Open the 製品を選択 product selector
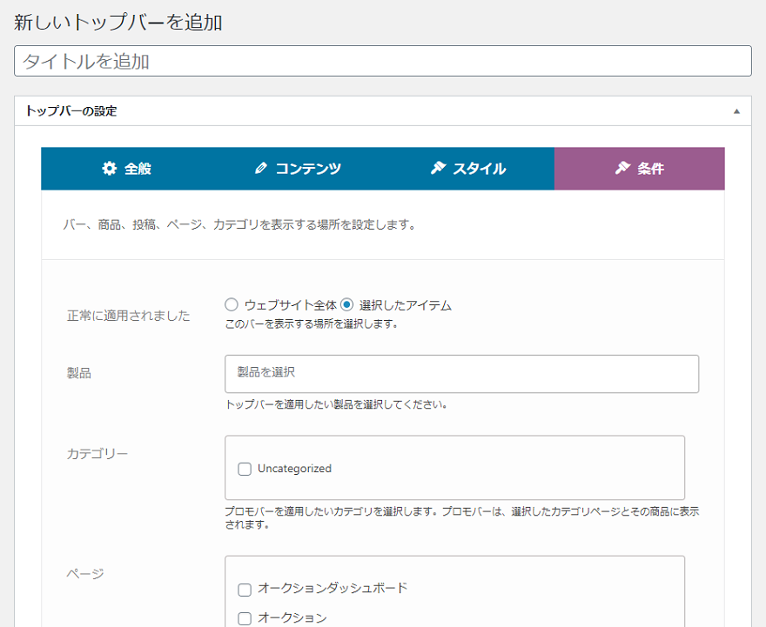 (461, 374)
